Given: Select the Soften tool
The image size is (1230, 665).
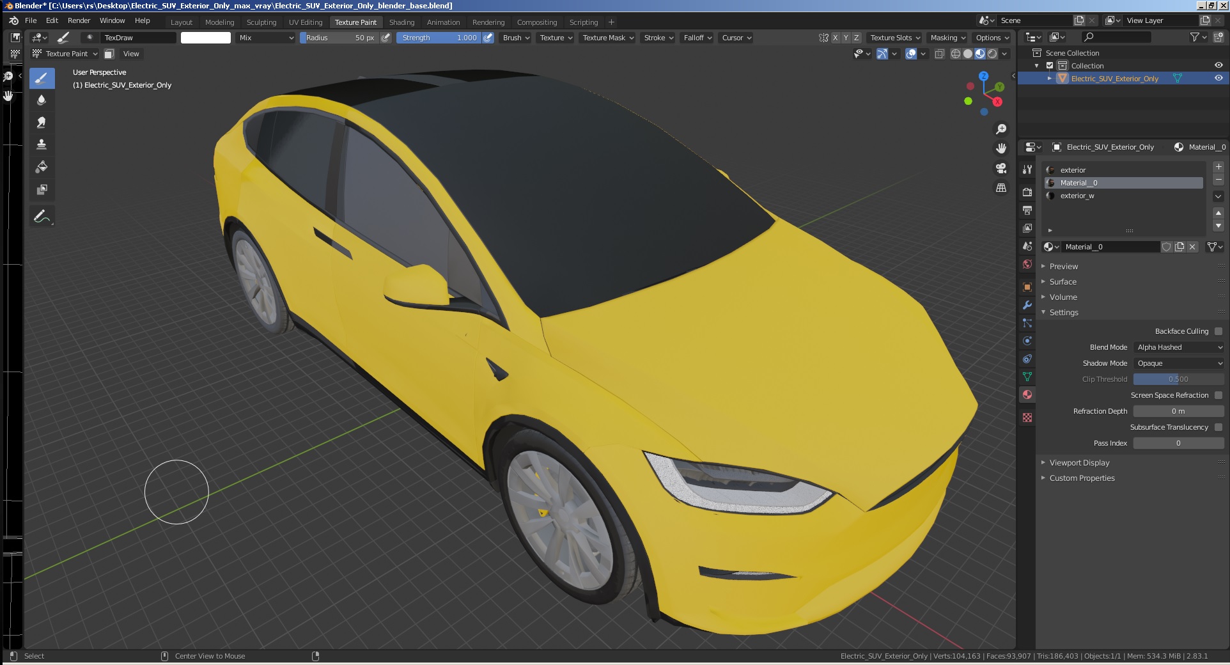Looking at the screenshot, I should click(42, 100).
